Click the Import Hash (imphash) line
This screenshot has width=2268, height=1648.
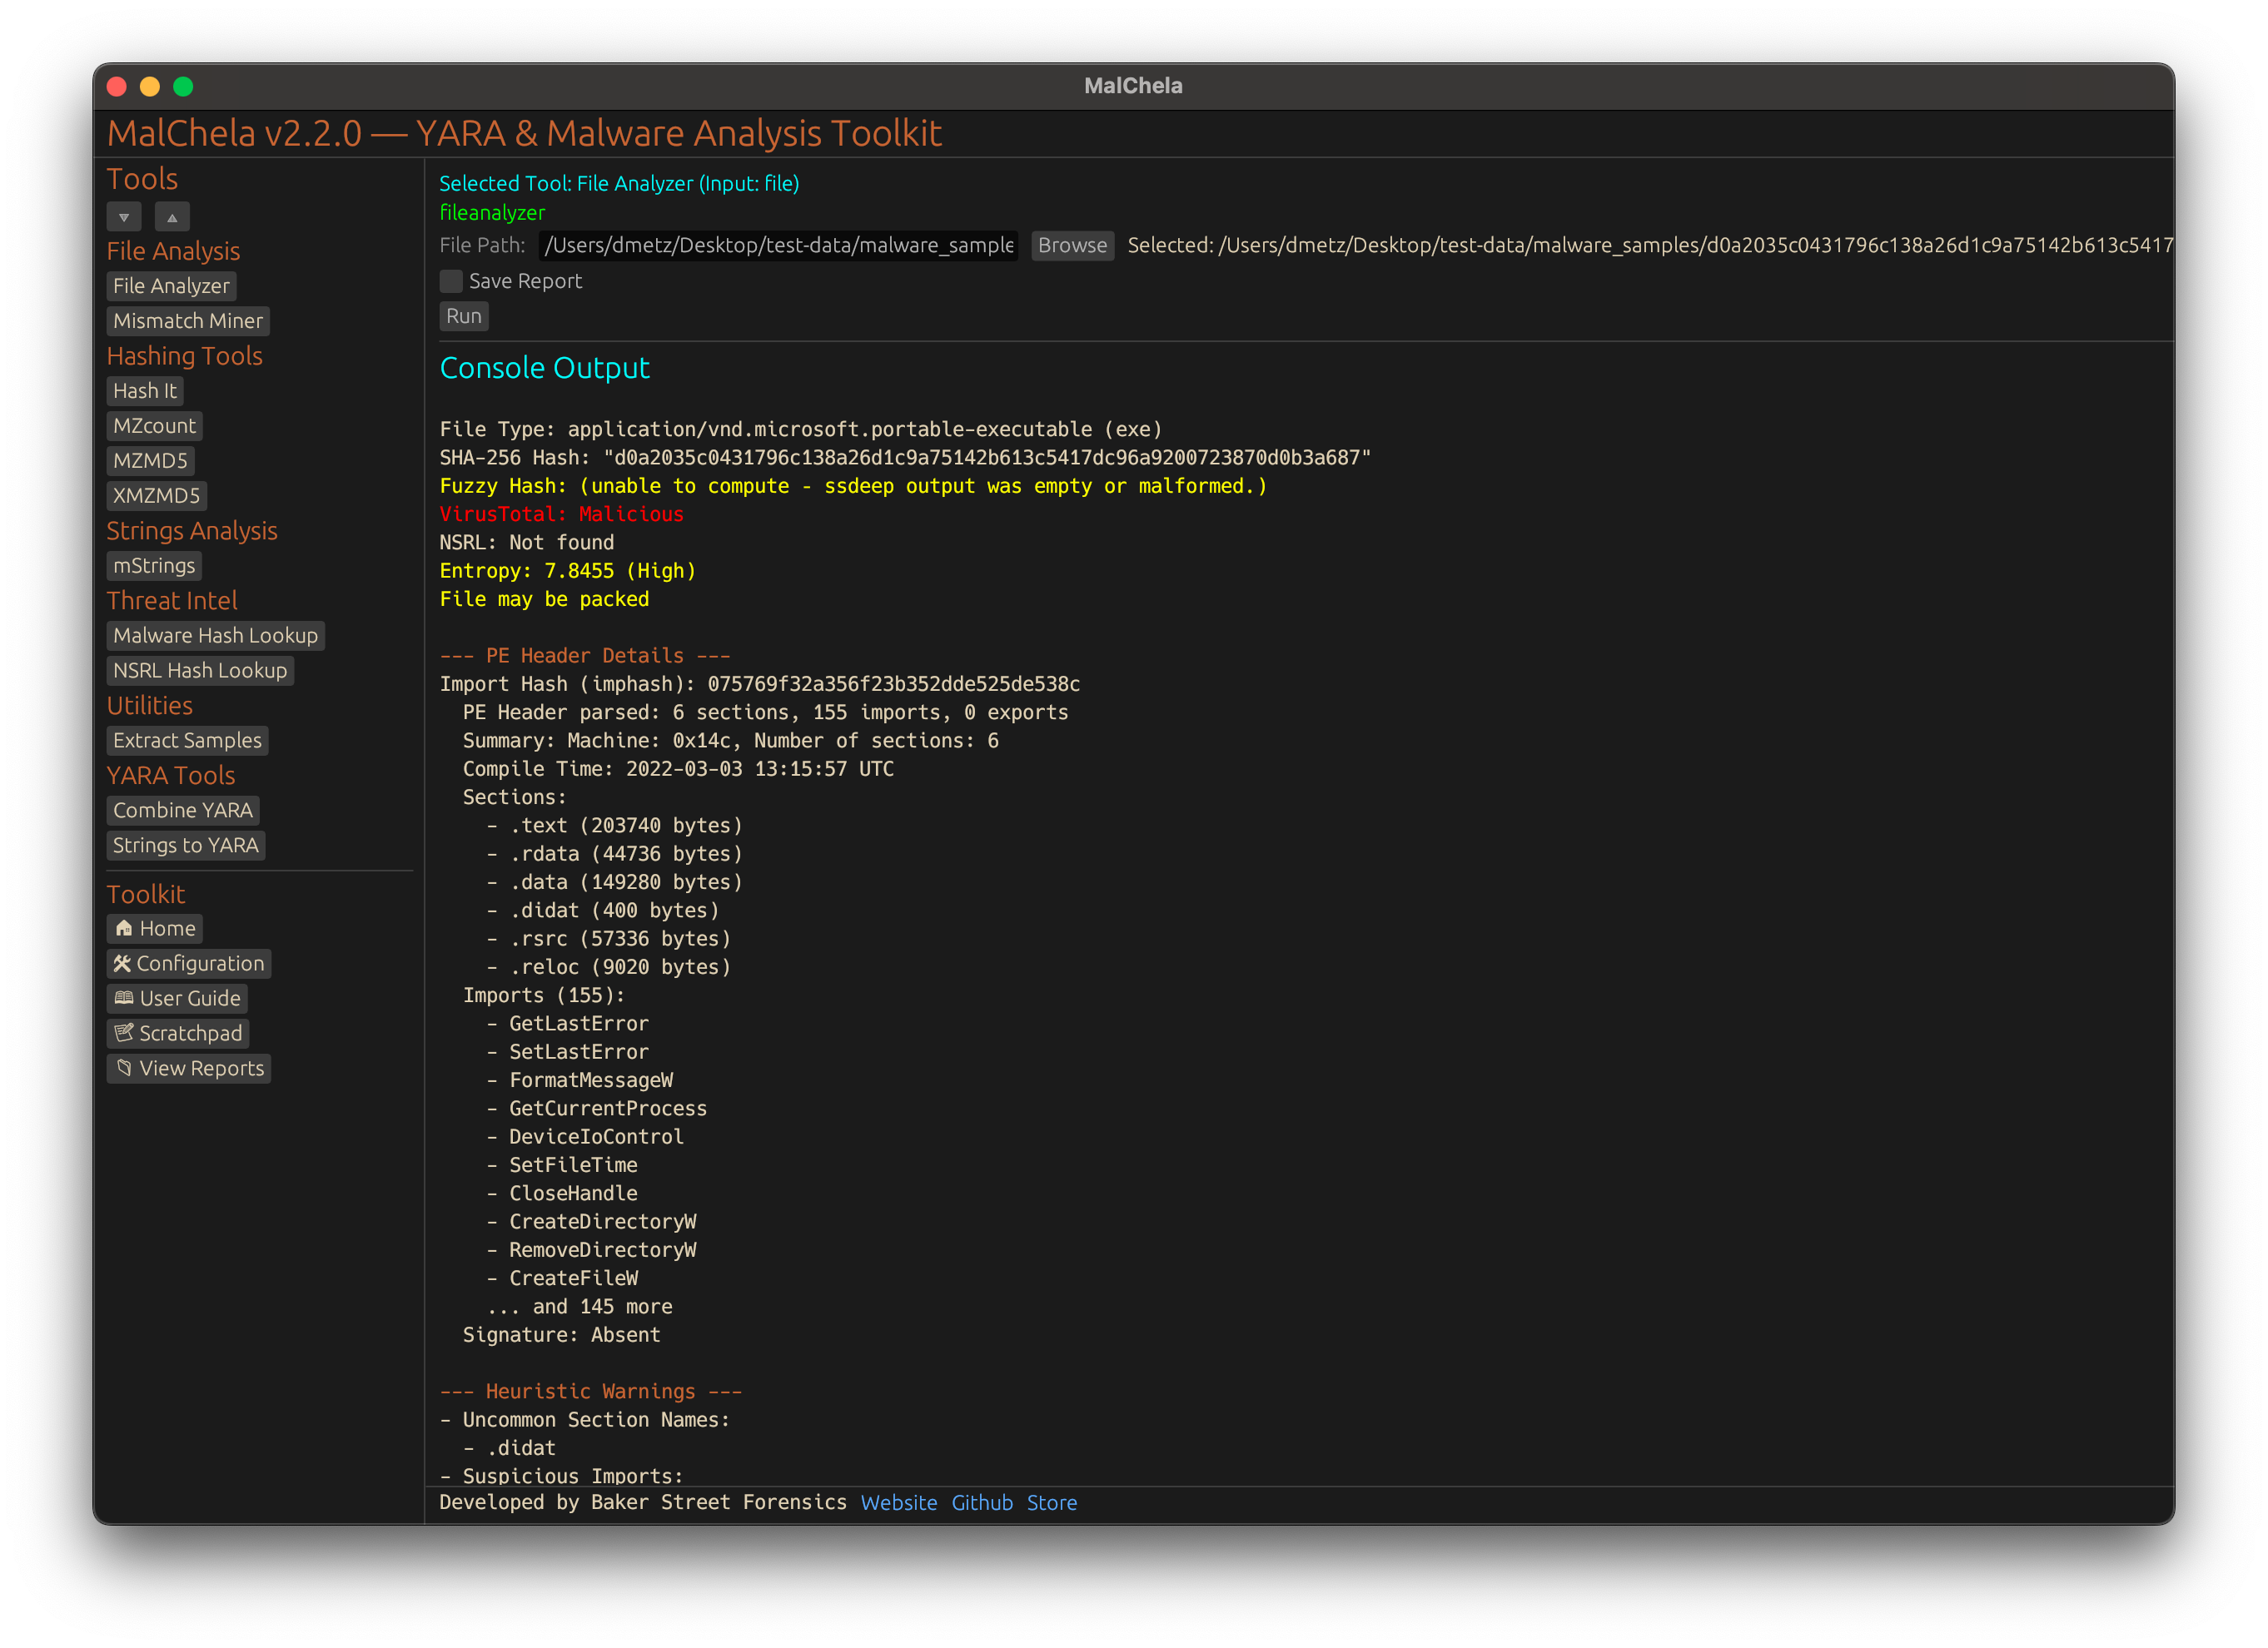pyautogui.click(x=760, y=684)
